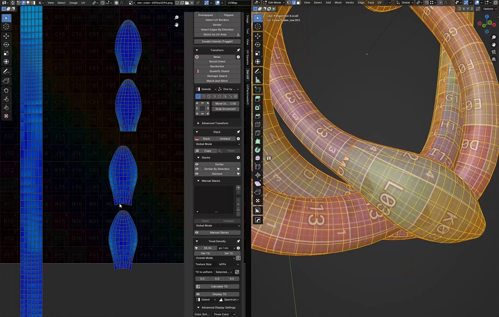Click the Annotate tool in UV editor
The image size is (499, 317).
6,72
